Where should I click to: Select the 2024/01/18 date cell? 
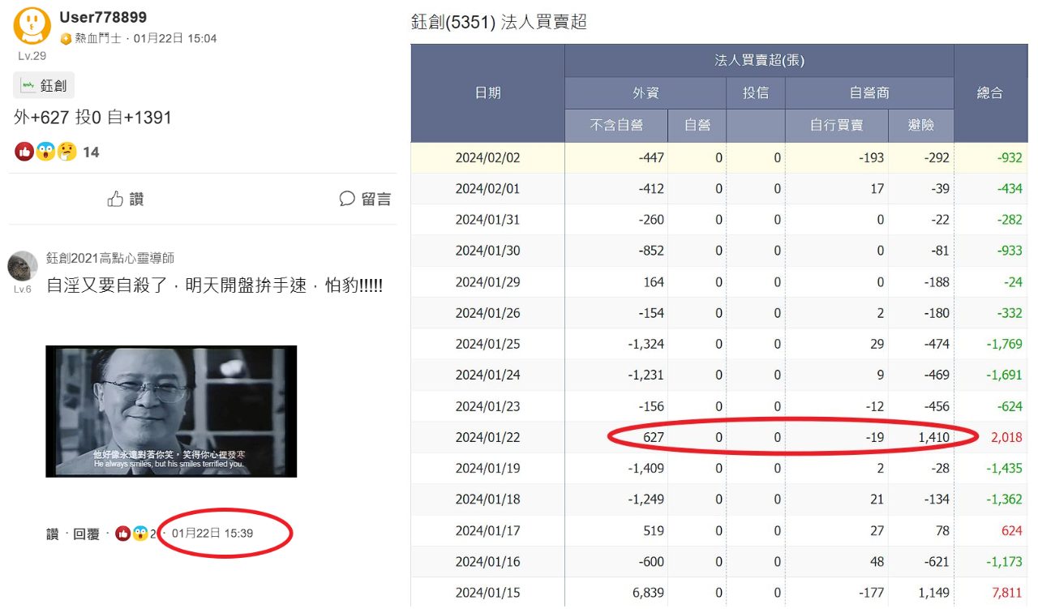pos(487,500)
